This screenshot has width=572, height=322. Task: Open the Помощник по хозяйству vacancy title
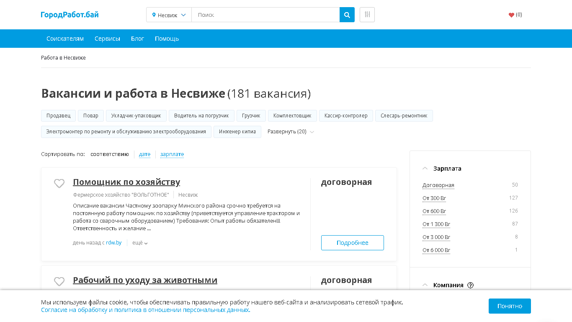pos(126,182)
